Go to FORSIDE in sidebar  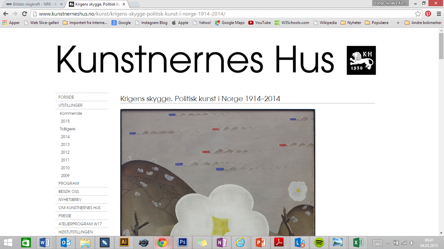tap(66, 97)
